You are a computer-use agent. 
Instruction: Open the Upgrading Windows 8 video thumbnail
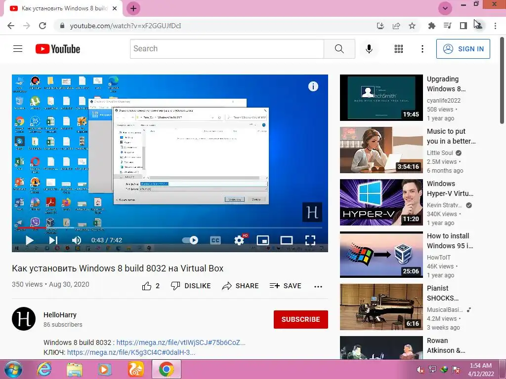(x=381, y=98)
